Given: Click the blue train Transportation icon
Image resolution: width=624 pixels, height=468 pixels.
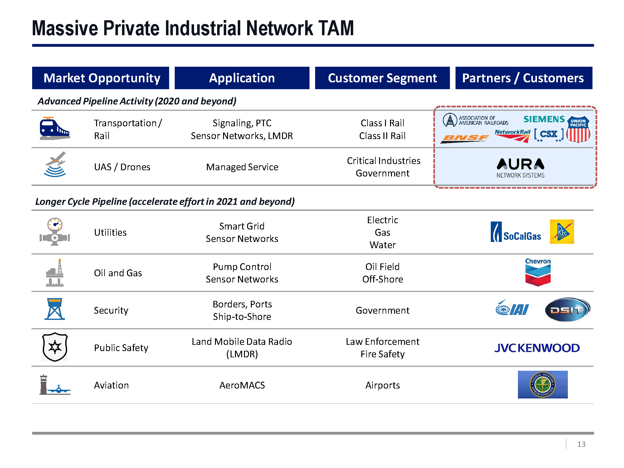Looking at the screenshot, I should (x=54, y=128).
